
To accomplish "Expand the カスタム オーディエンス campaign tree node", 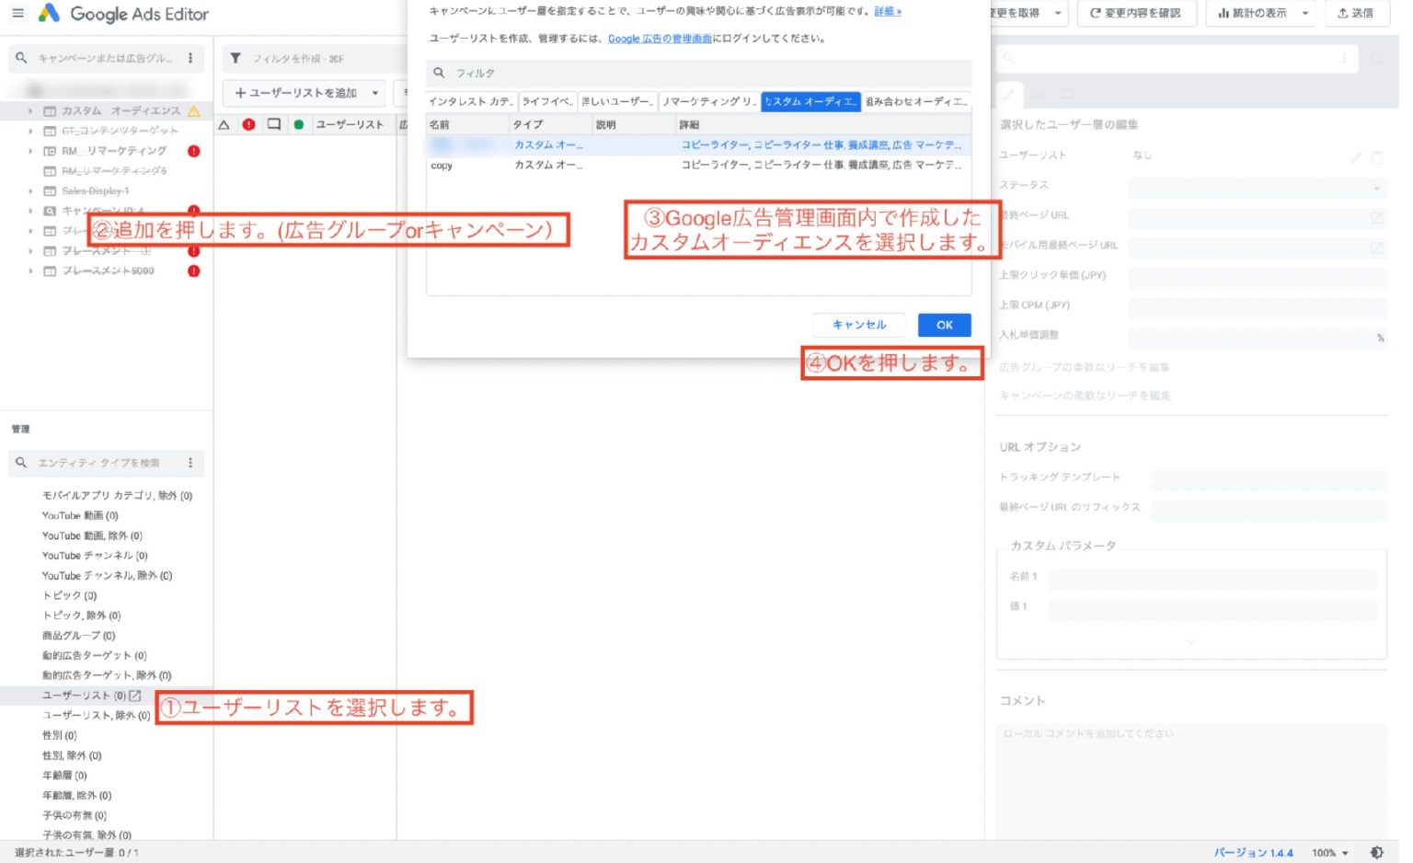I will [30, 111].
